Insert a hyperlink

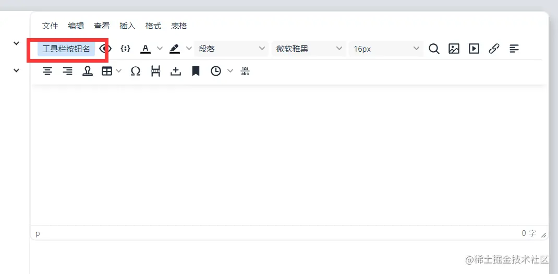click(x=494, y=49)
